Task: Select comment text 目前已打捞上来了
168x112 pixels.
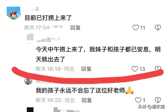Action: pos(48,18)
